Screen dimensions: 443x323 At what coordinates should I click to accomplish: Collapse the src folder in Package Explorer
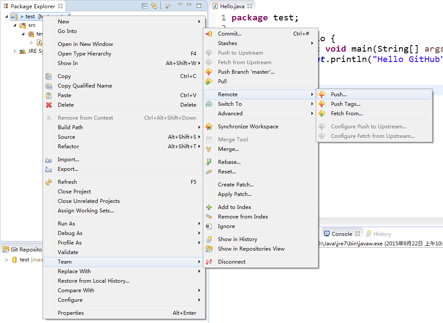15,25
